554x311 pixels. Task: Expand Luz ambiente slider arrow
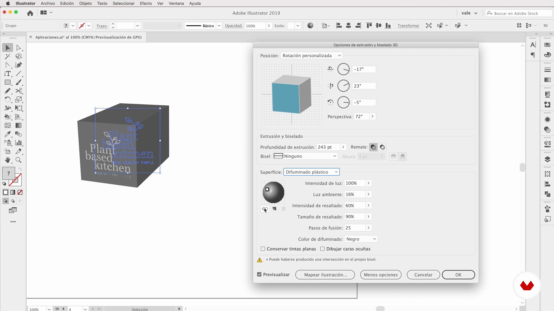coord(368,194)
